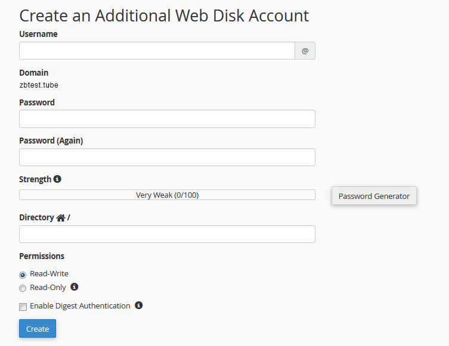Screen dimensions: 449x346
Task: Click the info icon next to Read-Only
Action: click(x=75, y=287)
